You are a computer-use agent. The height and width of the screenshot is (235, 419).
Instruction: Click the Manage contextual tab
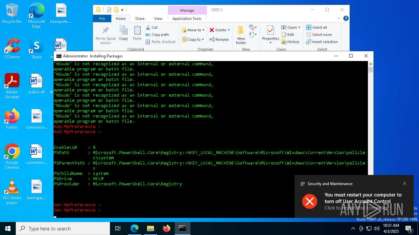click(x=187, y=10)
